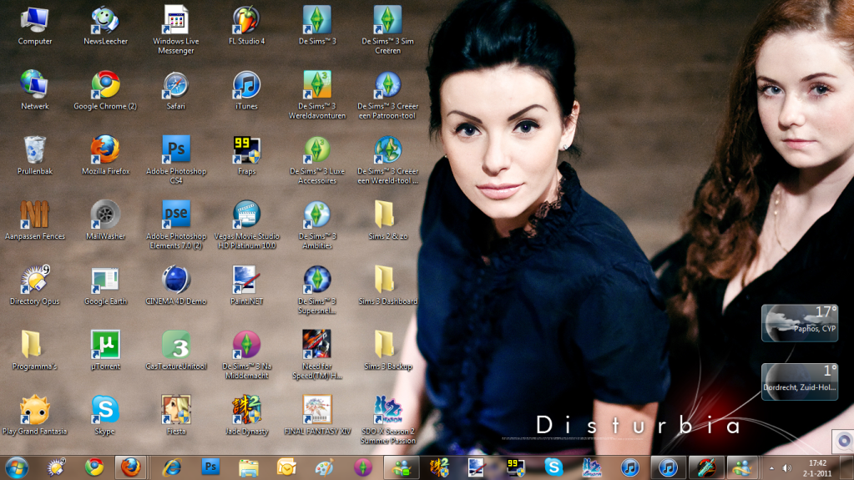Viewport: 854px width, 480px height.
Task: Open Dordrecht weather gadget
Action: pyautogui.click(x=800, y=382)
